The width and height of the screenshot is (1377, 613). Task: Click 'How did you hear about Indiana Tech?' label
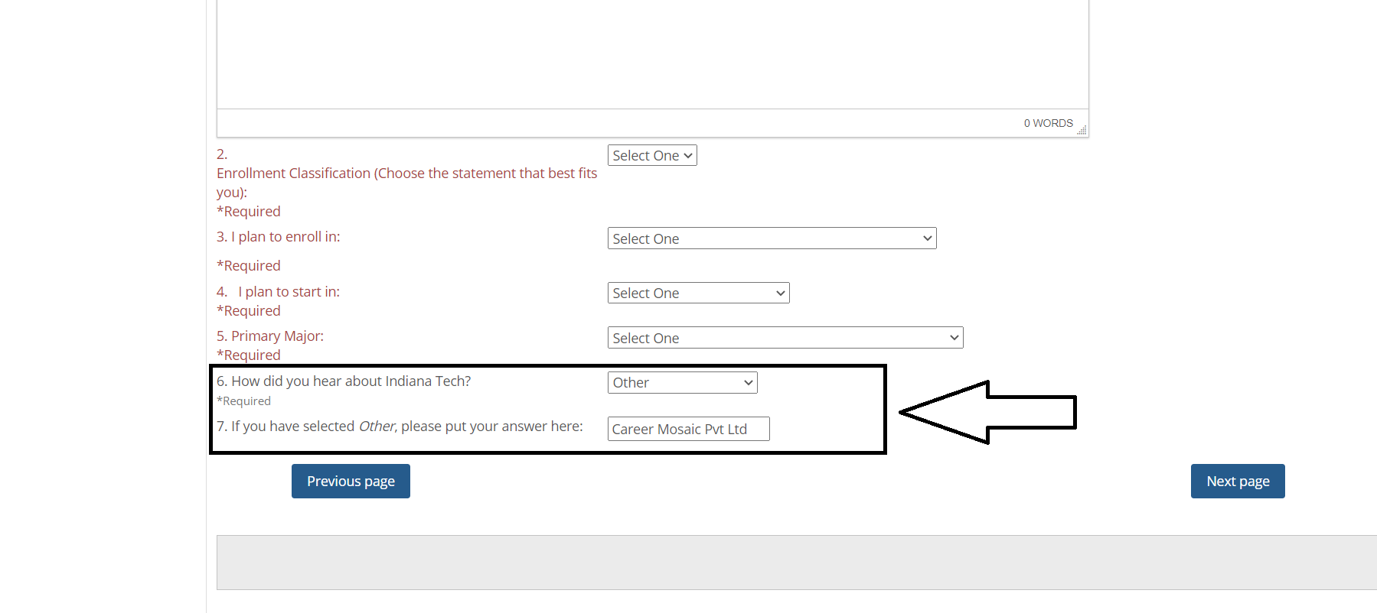(x=344, y=381)
